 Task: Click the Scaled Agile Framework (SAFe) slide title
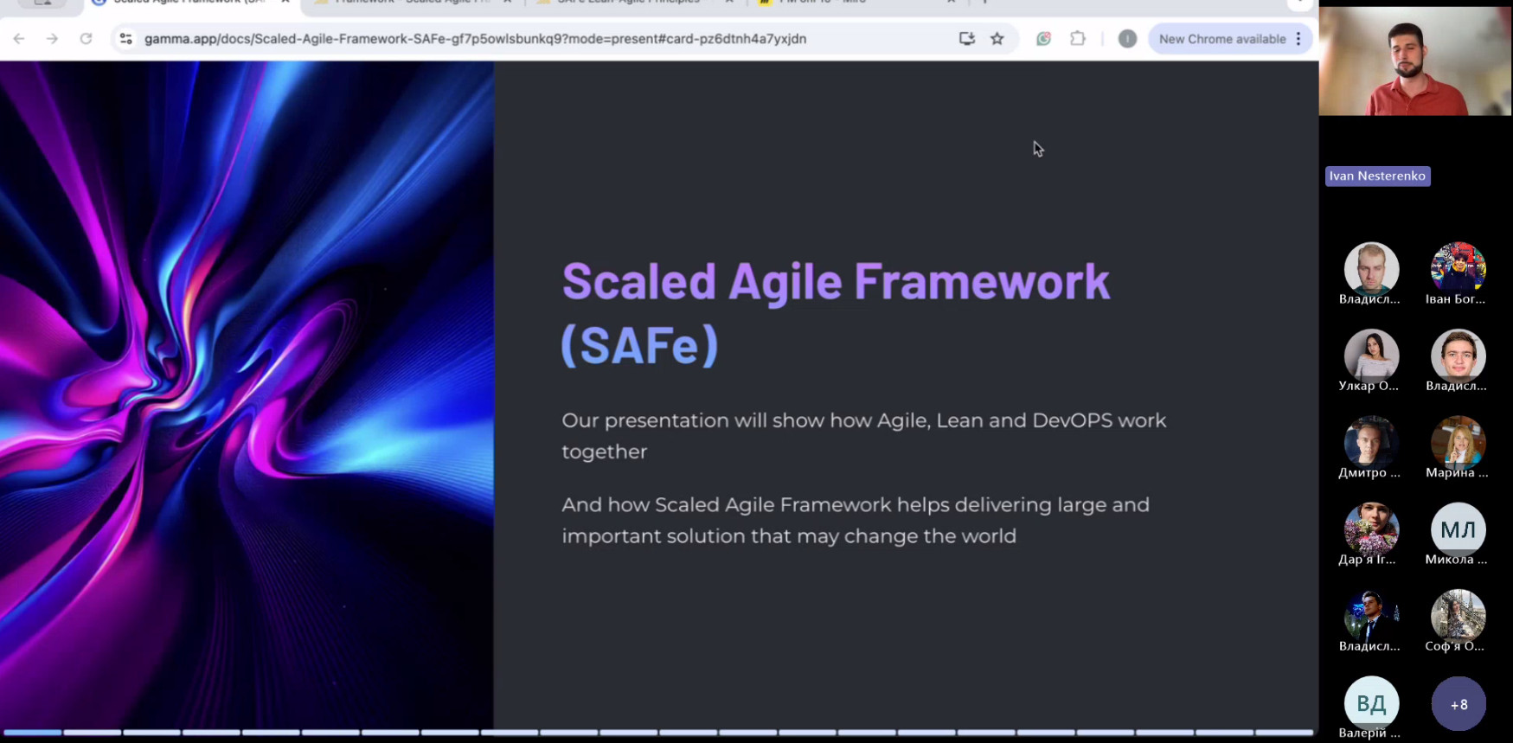coord(836,313)
